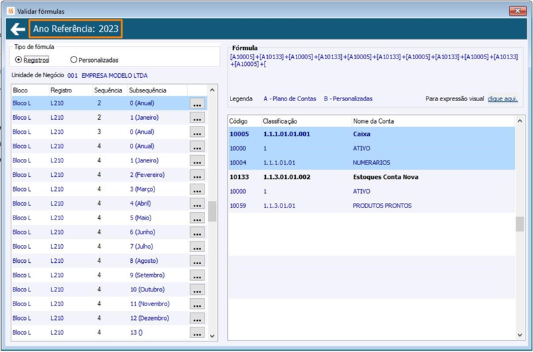Select ATIVO row below Estoques Conta Nova
Image resolution: width=533 pixels, height=352 pixels.
click(372, 192)
